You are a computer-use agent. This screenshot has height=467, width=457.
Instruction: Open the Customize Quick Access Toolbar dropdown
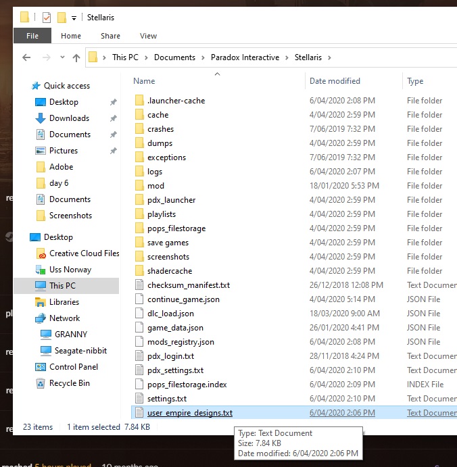pyautogui.click(x=74, y=18)
